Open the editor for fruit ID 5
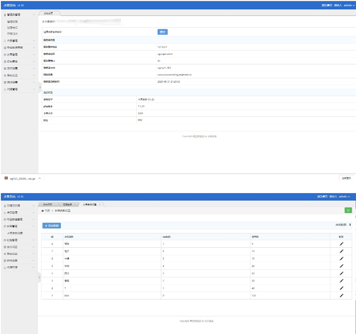Image resolution: width=356 pixels, height=334 pixels. (341, 266)
